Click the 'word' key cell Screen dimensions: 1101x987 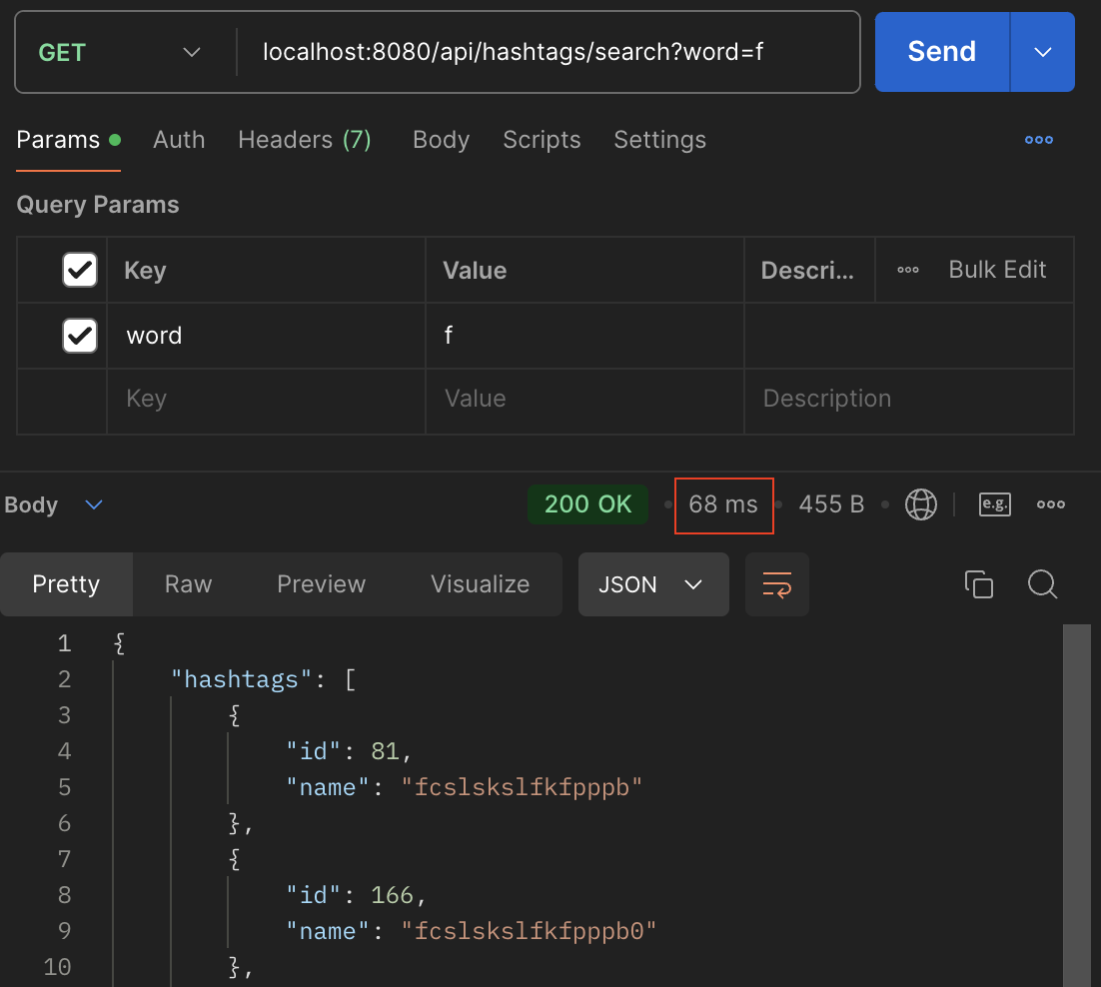266,336
